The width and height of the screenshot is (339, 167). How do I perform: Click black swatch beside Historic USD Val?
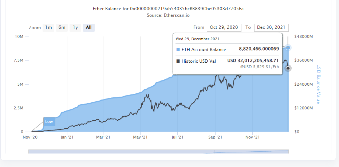[x=178, y=61]
